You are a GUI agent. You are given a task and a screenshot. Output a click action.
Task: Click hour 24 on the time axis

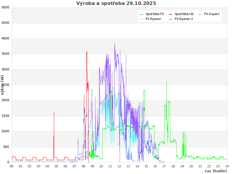point(227,166)
